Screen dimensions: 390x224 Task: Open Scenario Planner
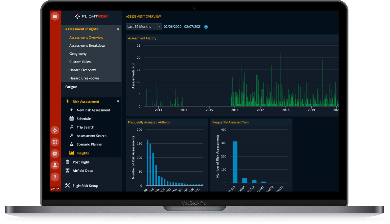click(90, 144)
